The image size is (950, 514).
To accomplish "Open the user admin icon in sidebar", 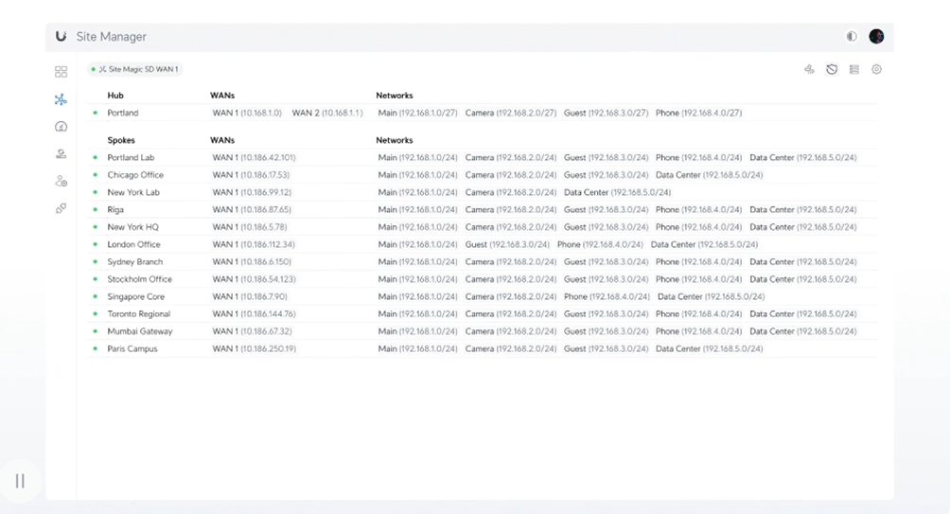I will click(62, 181).
